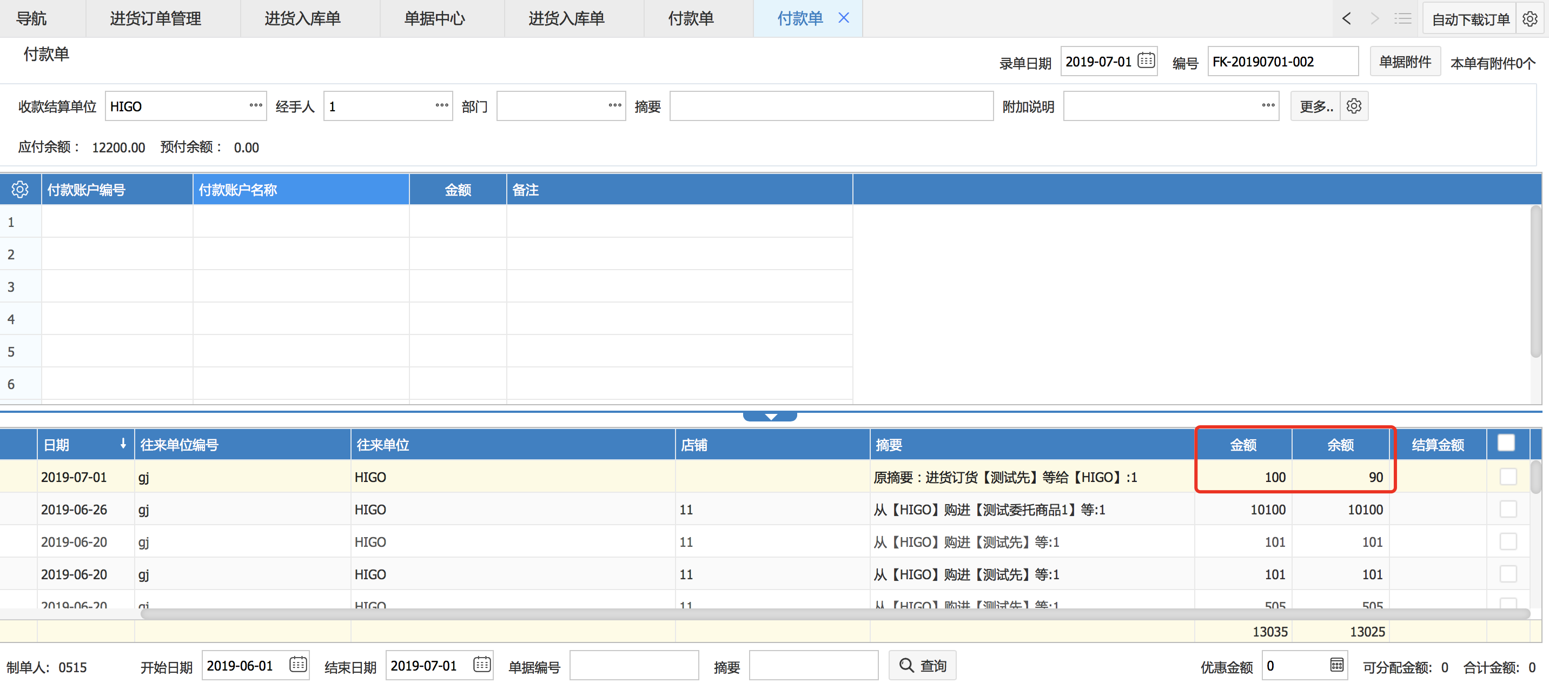Click the 查询 search button
Screen dimensions: 1549x683
point(923,666)
